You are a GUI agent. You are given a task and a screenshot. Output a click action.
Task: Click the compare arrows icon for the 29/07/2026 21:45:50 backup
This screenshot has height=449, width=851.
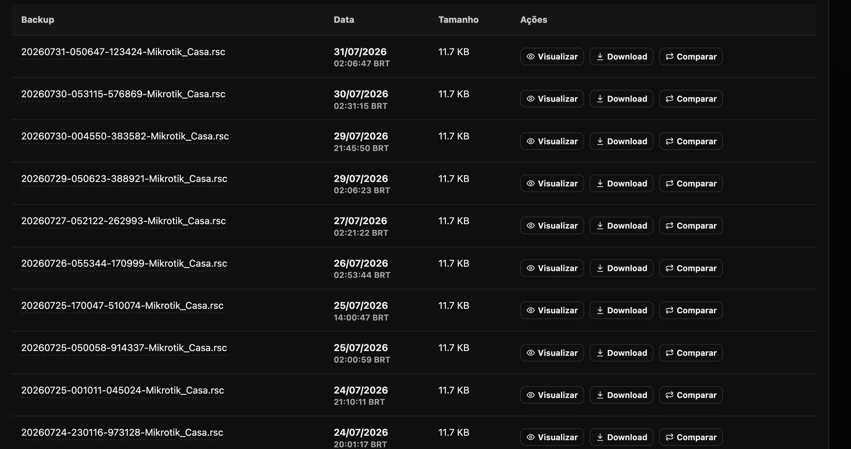click(669, 141)
